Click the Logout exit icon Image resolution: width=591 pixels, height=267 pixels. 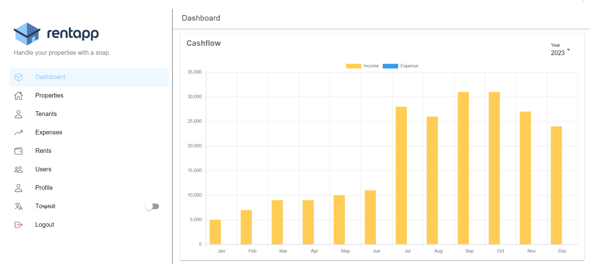point(18,225)
